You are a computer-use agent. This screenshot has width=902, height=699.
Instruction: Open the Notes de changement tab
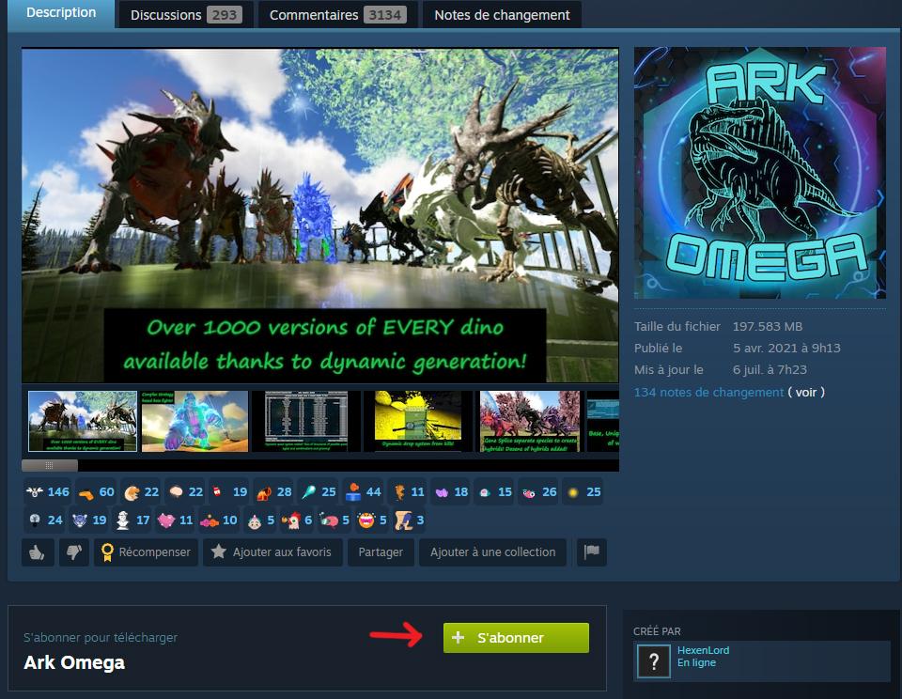click(502, 15)
